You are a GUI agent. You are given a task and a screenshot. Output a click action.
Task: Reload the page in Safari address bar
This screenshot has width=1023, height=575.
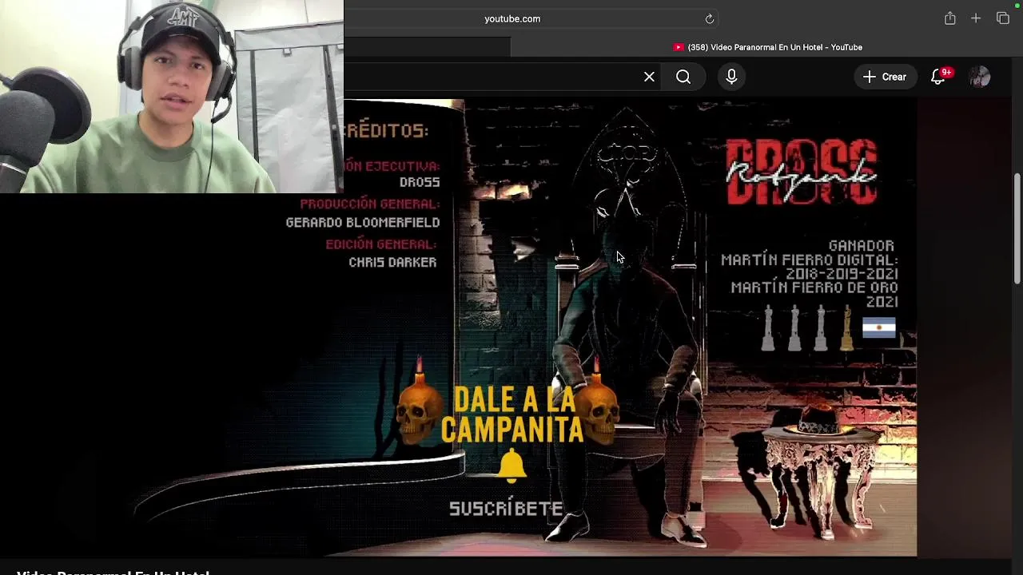click(709, 18)
